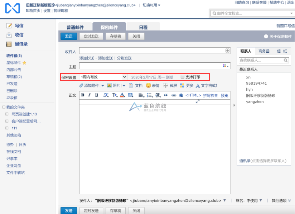The image size is (295, 214).
Task: Open the 添加附件 dropdown arrow
Action: pos(102,86)
